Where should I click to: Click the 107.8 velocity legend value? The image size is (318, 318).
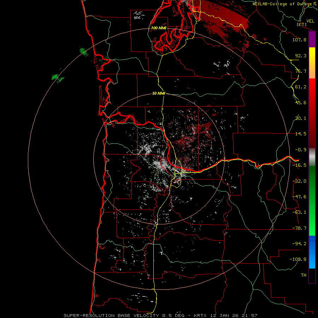[x=299, y=40]
